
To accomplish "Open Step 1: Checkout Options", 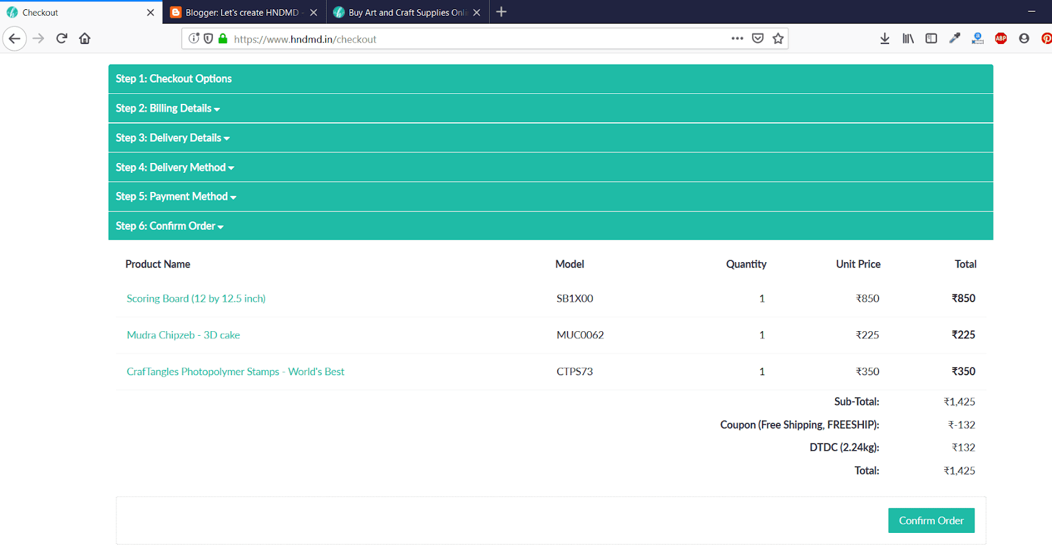I will pos(550,79).
